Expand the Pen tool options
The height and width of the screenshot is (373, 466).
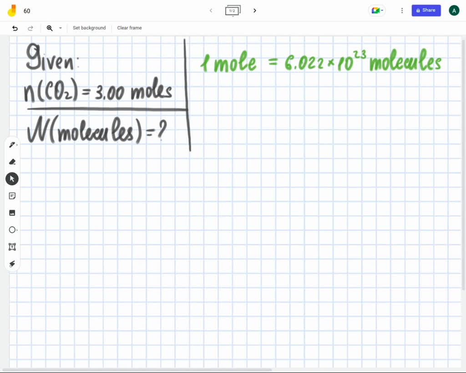tap(16, 146)
